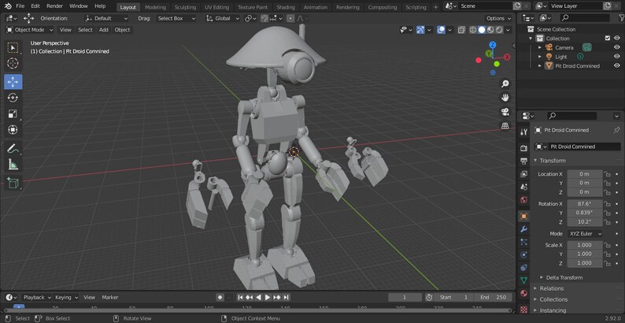Jump to the end frame
Screen dimensions: 625x323
(x=287, y=298)
